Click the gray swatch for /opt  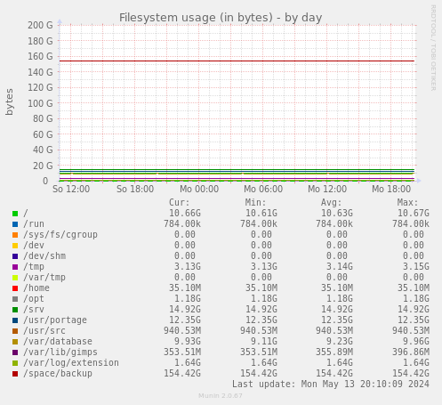[15, 299]
